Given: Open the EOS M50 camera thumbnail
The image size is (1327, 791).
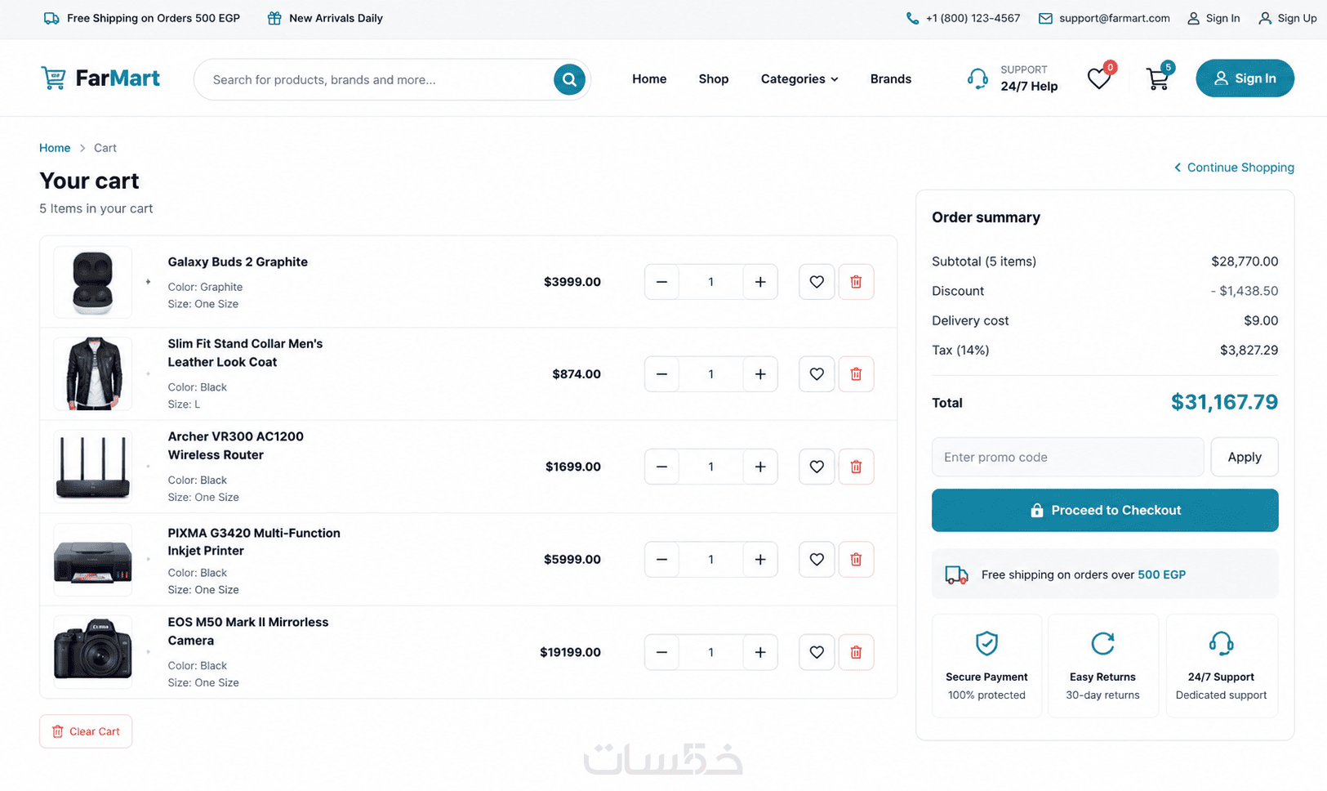Looking at the screenshot, I should (93, 652).
